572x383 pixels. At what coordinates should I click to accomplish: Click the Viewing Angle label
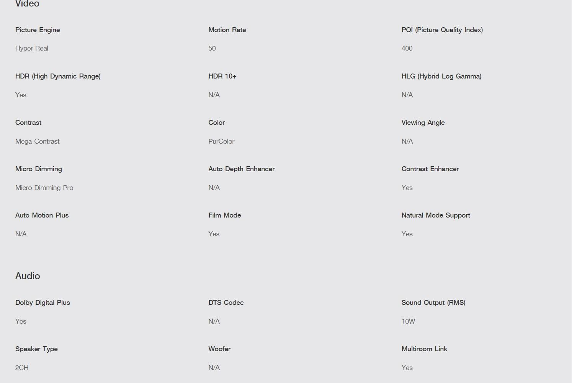423,123
